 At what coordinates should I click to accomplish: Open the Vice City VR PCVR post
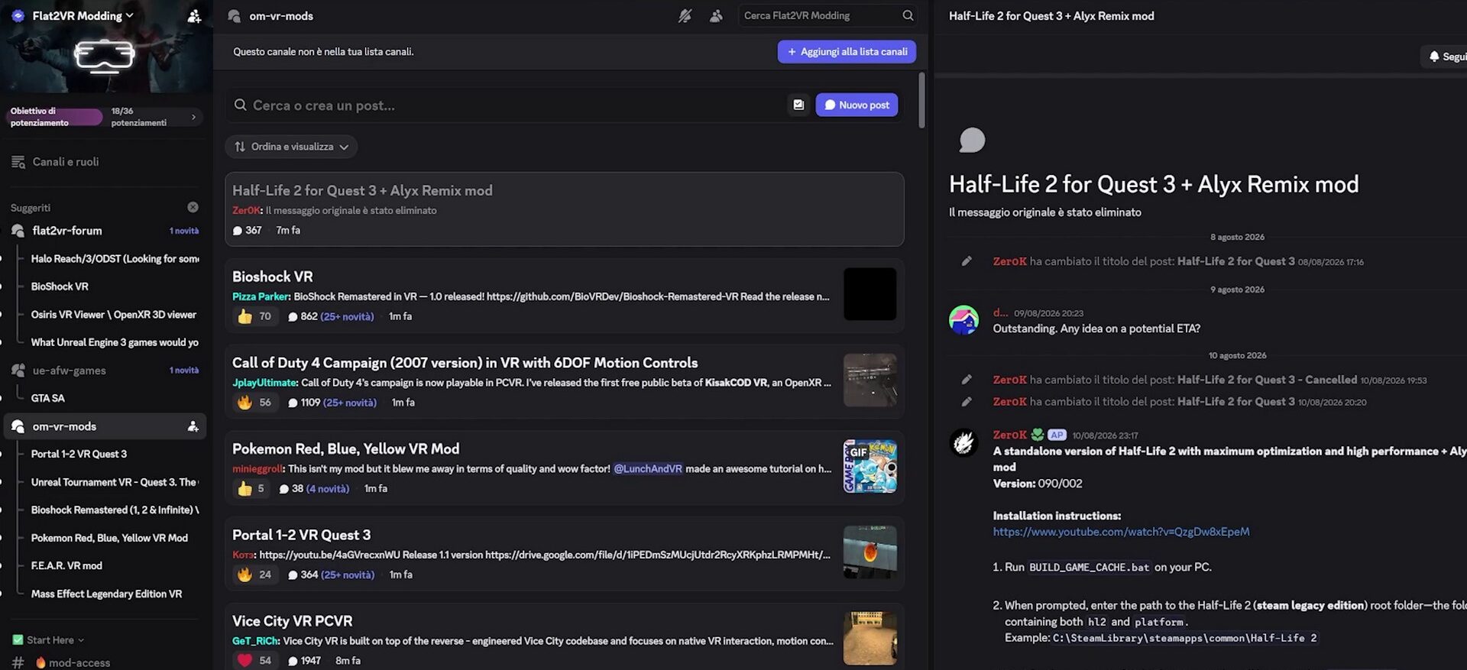[565, 639]
